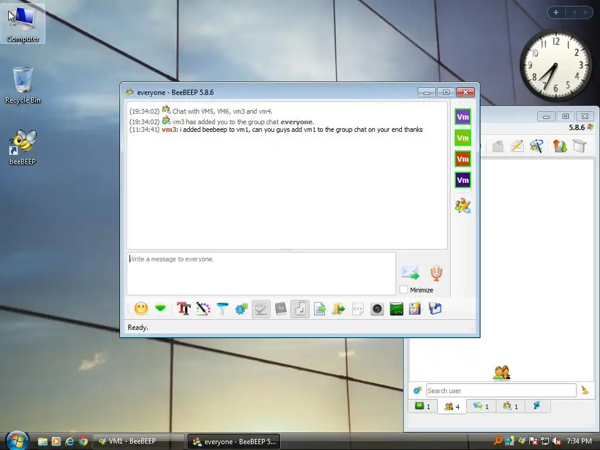Click the plus button on sidebar gadget bar
Image resolution: width=600 pixels, height=450 pixels.
coord(556,12)
